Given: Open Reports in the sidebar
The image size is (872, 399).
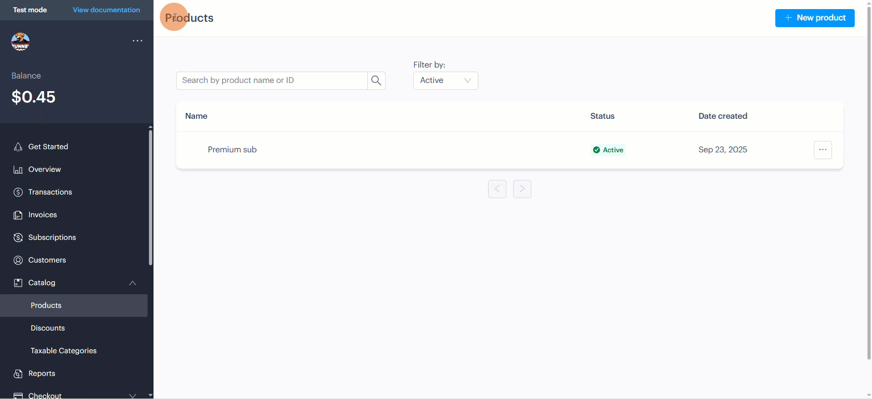Looking at the screenshot, I should coord(42,374).
